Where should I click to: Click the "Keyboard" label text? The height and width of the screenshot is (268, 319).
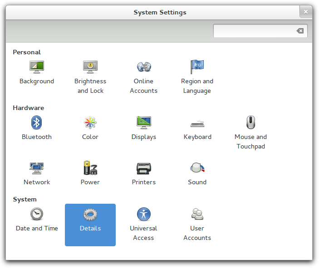pyautogui.click(x=197, y=137)
